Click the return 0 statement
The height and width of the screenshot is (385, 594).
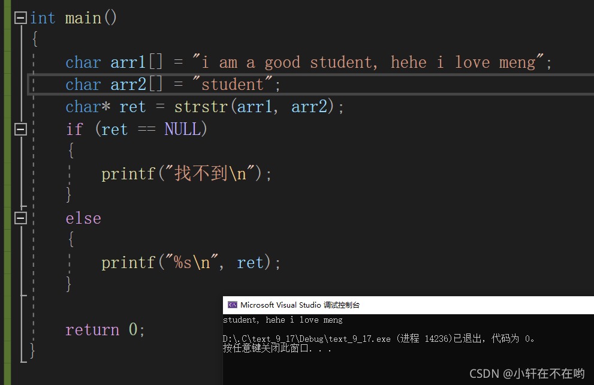[105, 329]
